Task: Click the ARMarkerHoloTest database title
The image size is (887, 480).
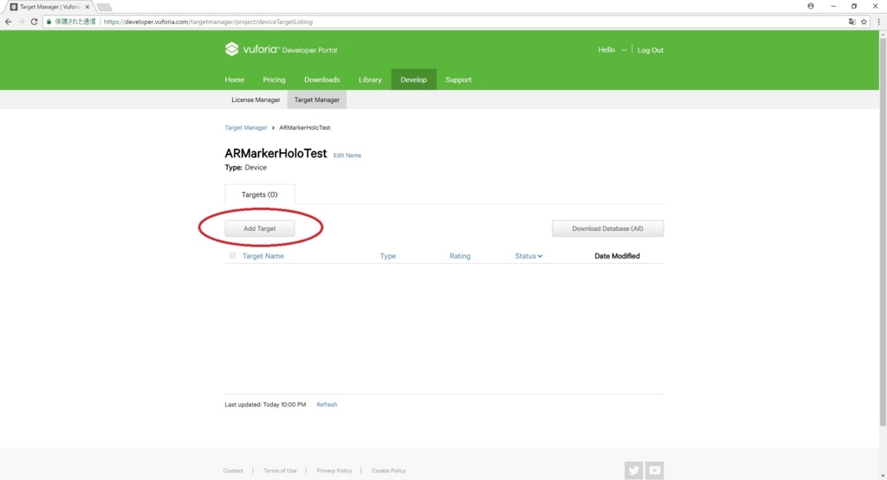Action: [x=275, y=153]
